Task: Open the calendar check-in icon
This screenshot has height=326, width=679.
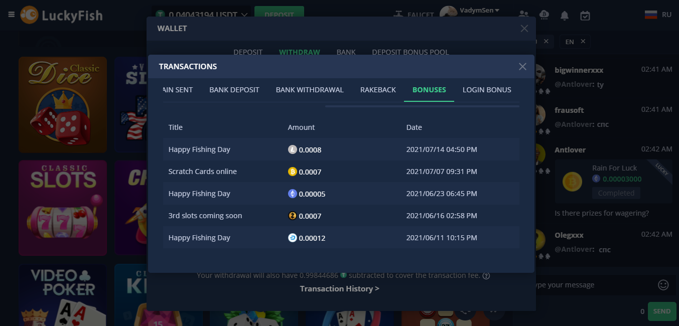Action: pyautogui.click(x=585, y=16)
